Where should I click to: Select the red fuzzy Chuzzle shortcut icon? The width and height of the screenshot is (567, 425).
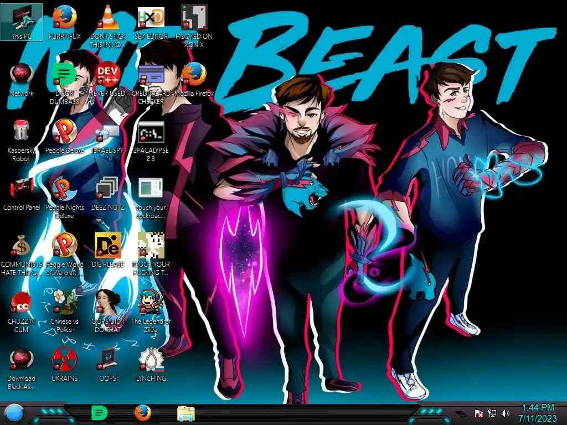coord(22,312)
